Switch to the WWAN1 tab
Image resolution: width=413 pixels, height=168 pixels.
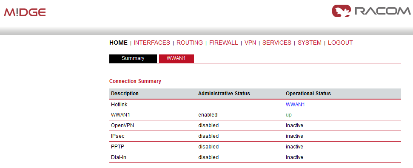(x=176, y=59)
